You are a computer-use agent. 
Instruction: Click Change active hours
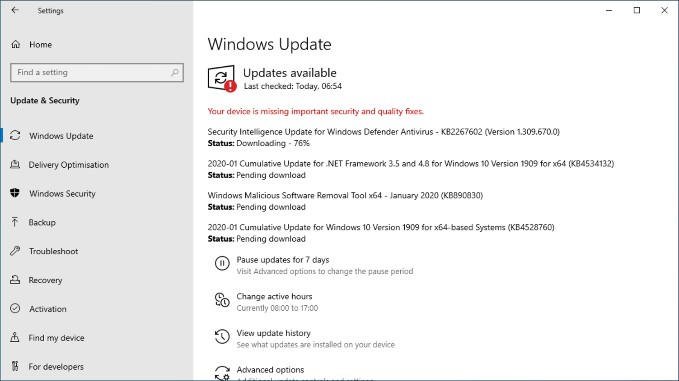tap(274, 296)
